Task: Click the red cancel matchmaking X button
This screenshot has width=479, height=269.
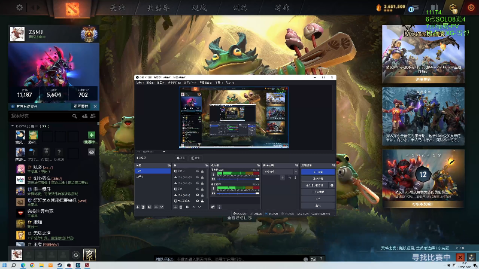Action: pyautogui.click(x=460, y=258)
